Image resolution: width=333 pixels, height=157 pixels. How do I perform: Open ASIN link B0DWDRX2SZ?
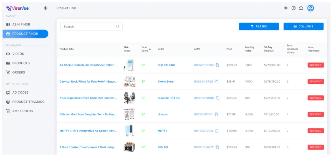(204, 65)
